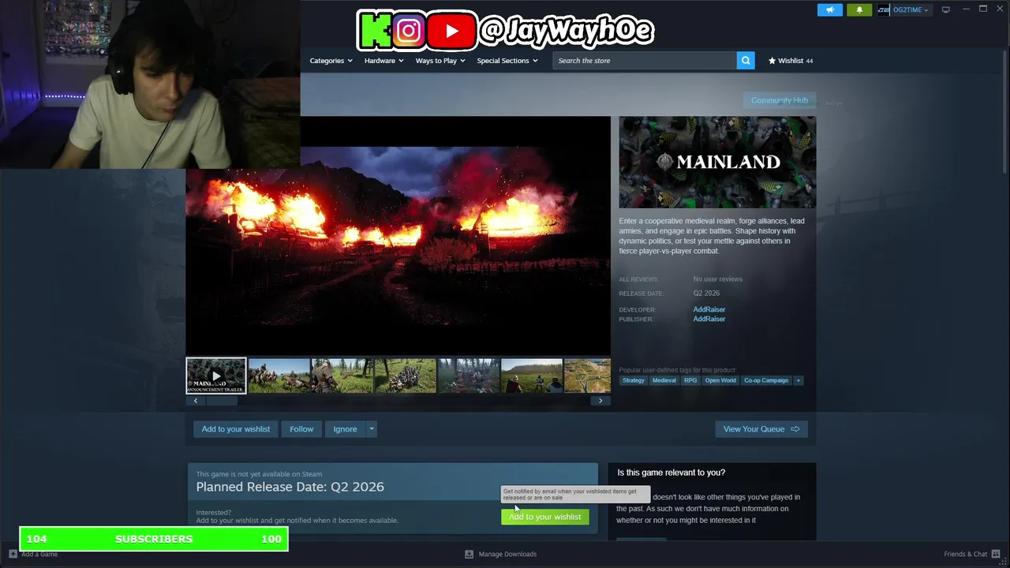Click the Manage Downloads text
The height and width of the screenshot is (568, 1010).
(x=507, y=554)
